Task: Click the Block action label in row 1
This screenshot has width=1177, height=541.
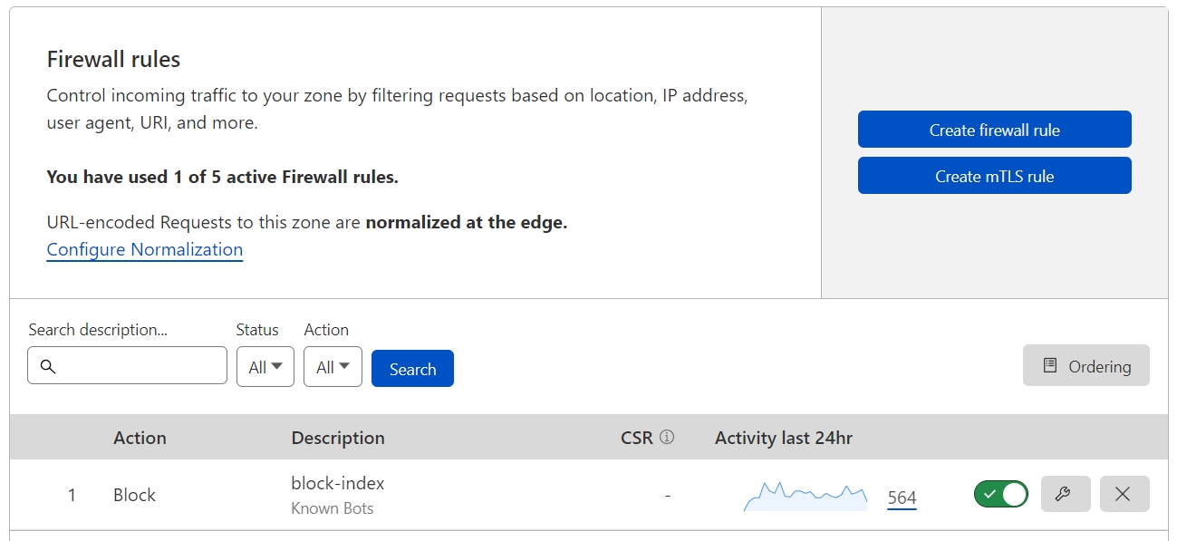Action: point(134,495)
